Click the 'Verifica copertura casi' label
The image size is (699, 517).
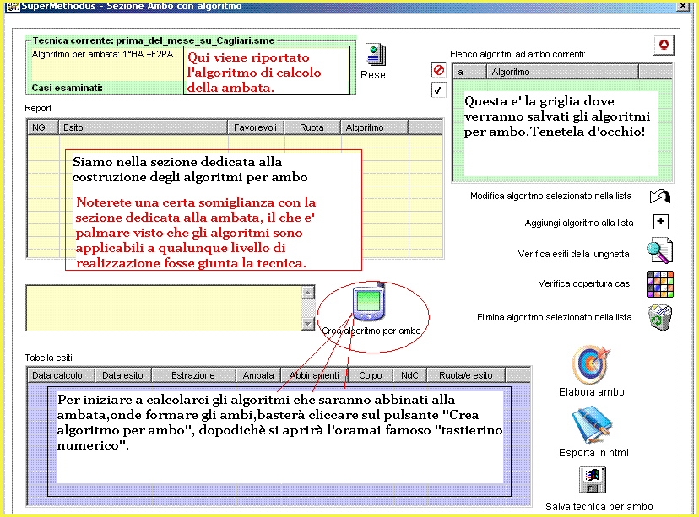tap(585, 283)
